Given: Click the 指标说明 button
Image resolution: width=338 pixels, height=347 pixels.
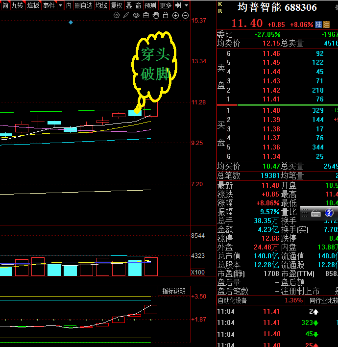Looking at the screenshot, I should click(x=173, y=291).
